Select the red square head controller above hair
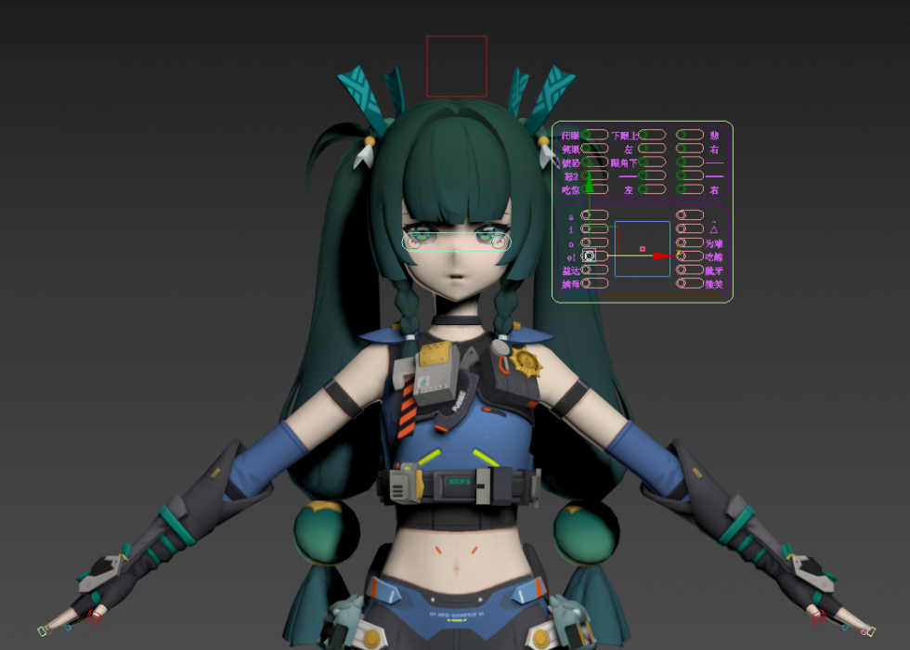The width and height of the screenshot is (910, 650). tap(457, 66)
